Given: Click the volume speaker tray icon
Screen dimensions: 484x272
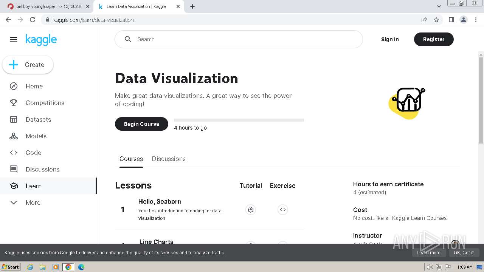Looking at the screenshot, I should (x=430, y=267).
